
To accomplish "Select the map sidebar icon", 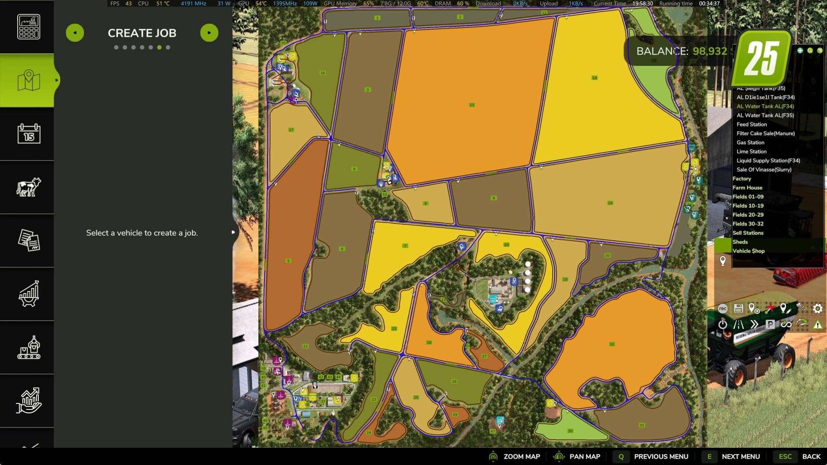I will pos(28,81).
